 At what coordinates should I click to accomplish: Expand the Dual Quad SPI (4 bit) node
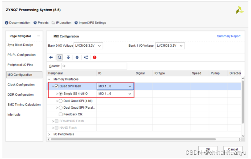pyautogui.click(x=57, y=101)
